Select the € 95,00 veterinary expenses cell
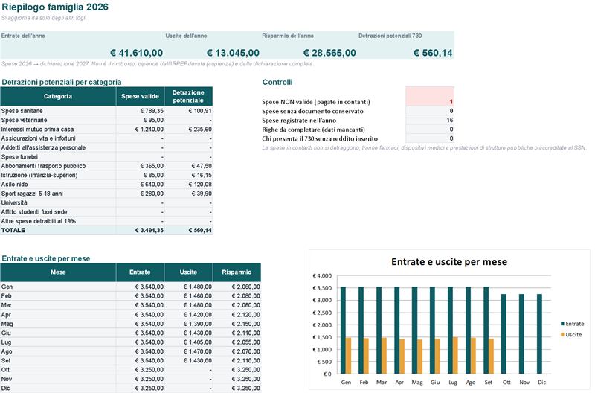Screen dimensions: 595x393 [x=140, y=120]
